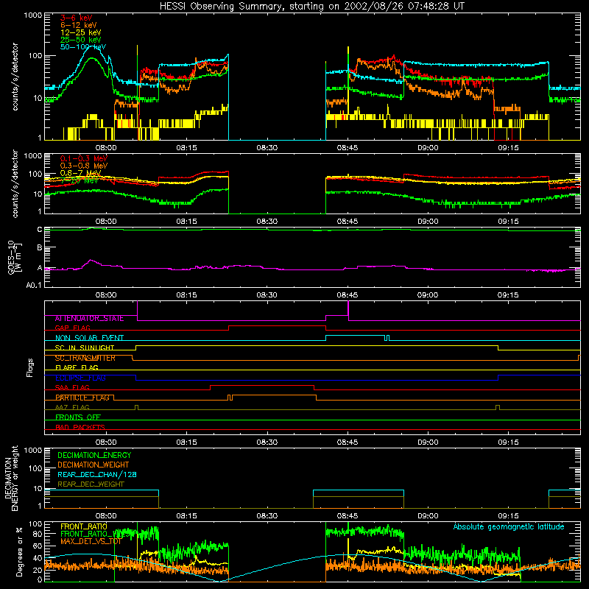The height and width of the screenshot is (589, 589).
Task: Click the DECIMATION ENERGY or weight axis title
Action: pyautogui.click(x=11, y=478)
